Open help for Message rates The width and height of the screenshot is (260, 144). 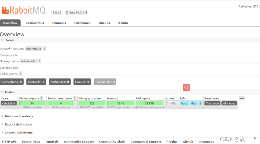click(39, 61)
